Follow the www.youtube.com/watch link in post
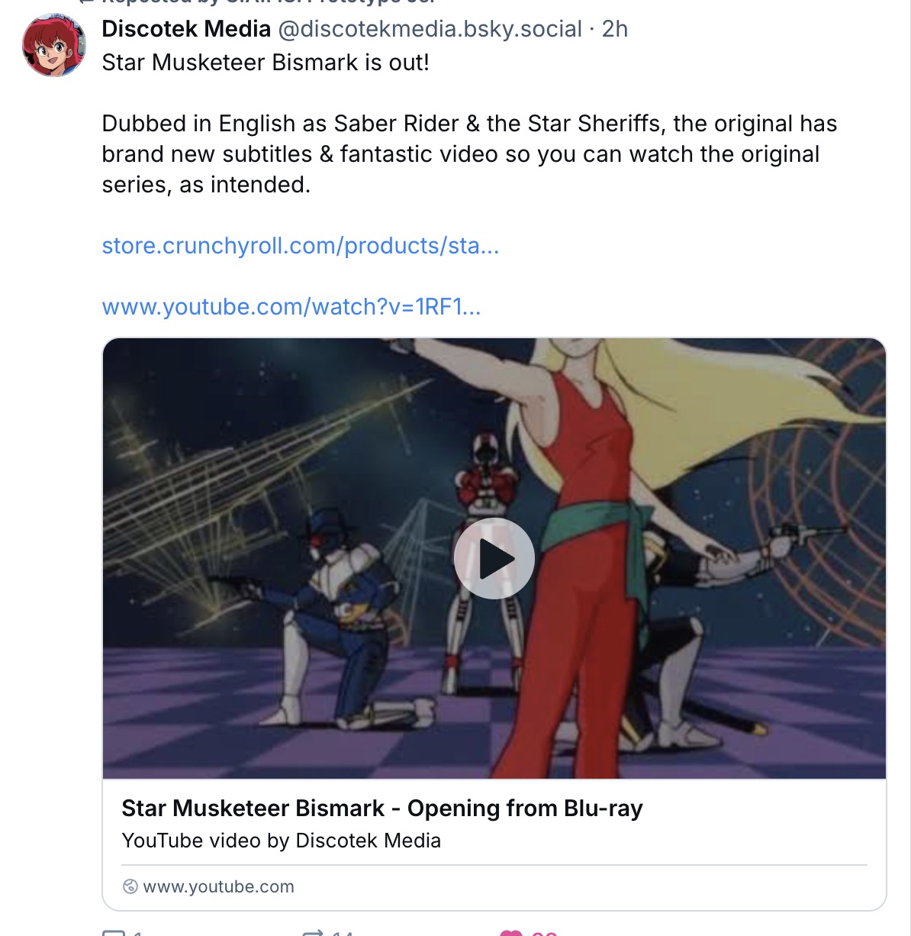 tap(291, 307)
